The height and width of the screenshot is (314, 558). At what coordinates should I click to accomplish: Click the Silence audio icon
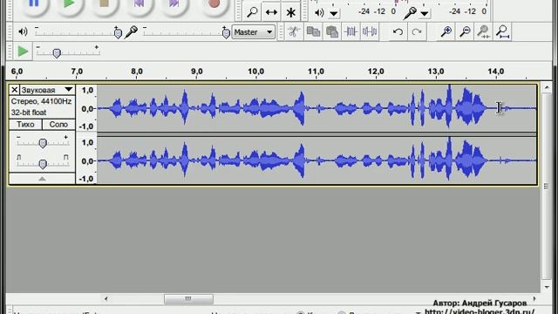370,31
